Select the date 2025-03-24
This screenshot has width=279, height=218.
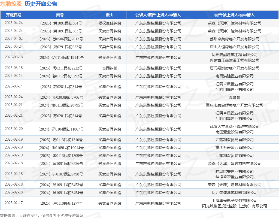pos(14,46)
